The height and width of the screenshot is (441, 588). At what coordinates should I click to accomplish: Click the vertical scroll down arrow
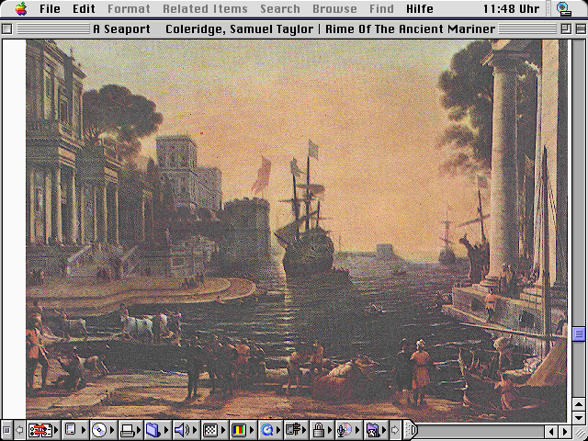tap(579, 417)
